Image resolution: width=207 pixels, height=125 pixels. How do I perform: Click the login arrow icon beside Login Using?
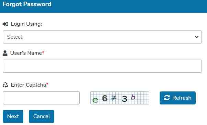5,24
